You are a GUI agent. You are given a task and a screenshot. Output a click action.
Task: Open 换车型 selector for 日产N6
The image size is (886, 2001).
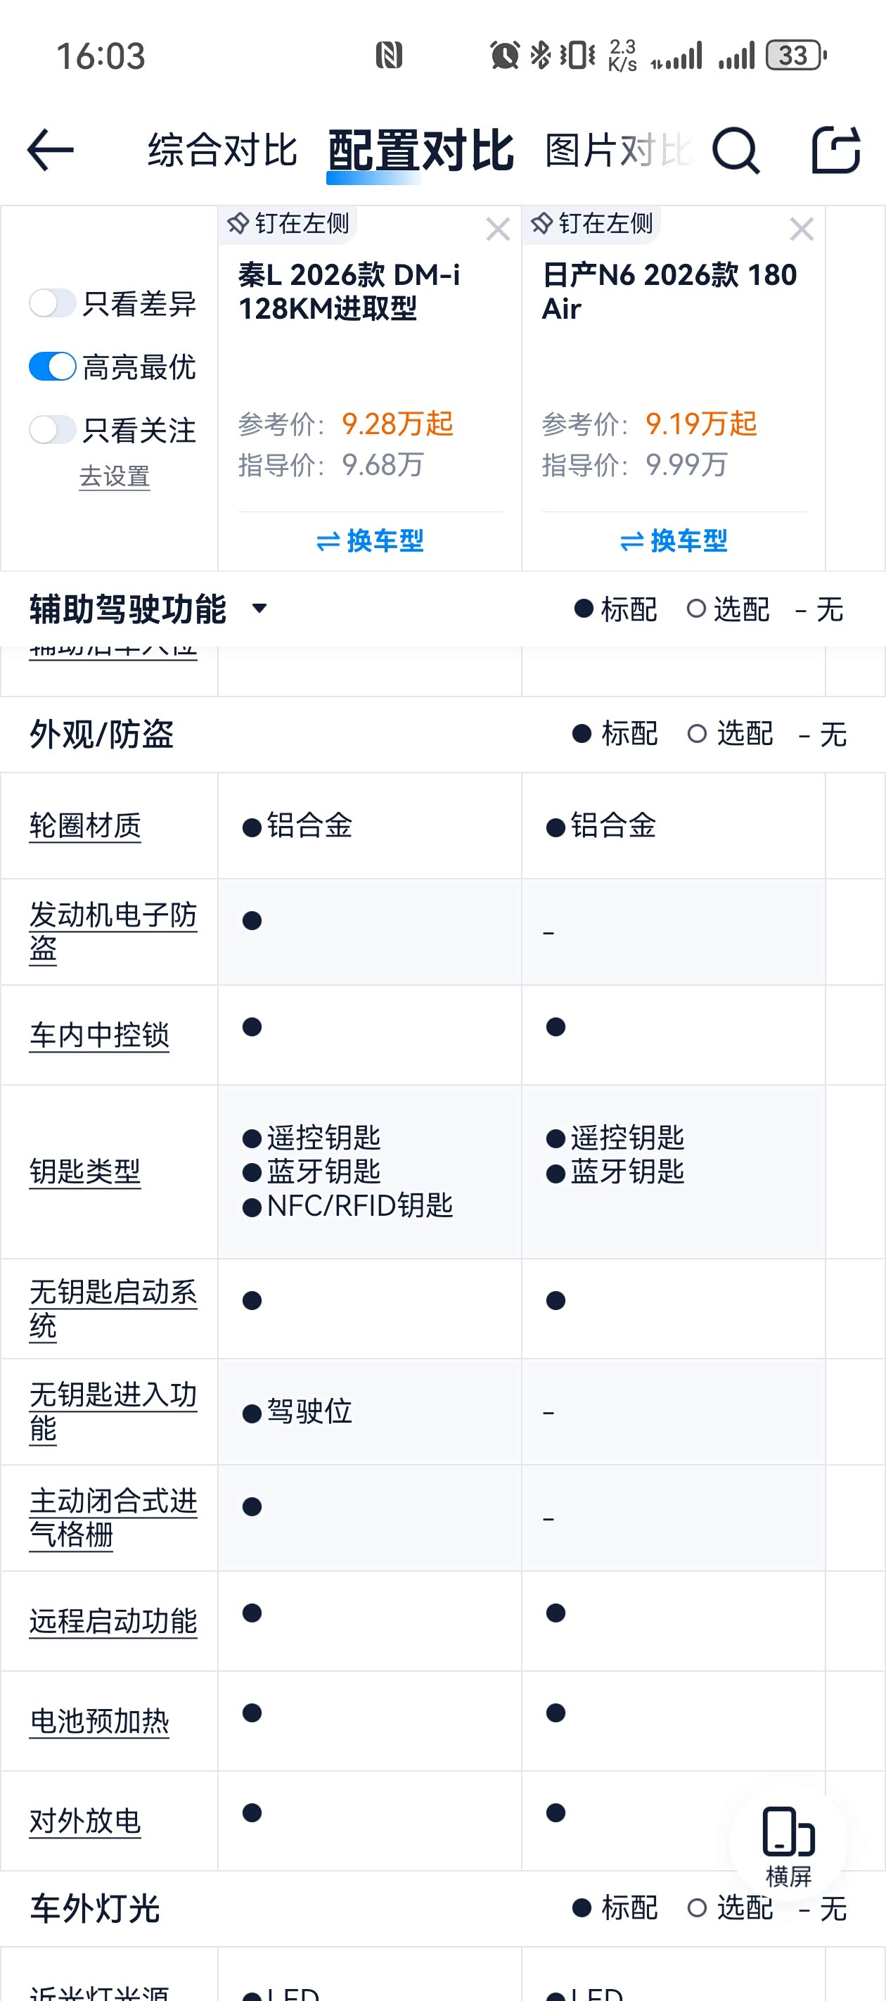(x=673, y=540)
